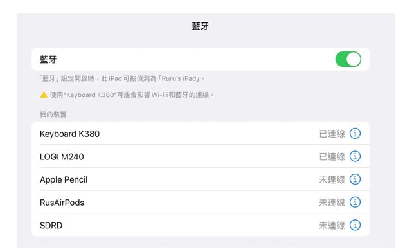Open info for Keyboard K380

point(355,134)
